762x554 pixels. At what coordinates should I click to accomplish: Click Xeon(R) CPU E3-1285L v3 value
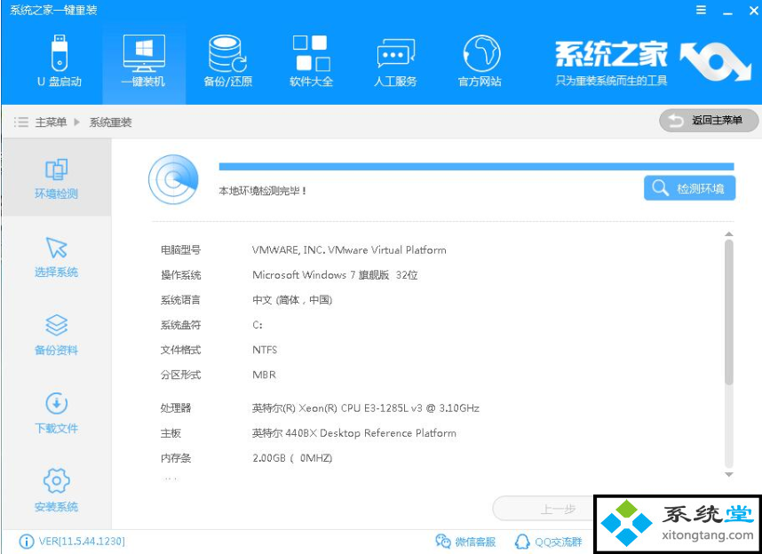[x=365, y=408]
